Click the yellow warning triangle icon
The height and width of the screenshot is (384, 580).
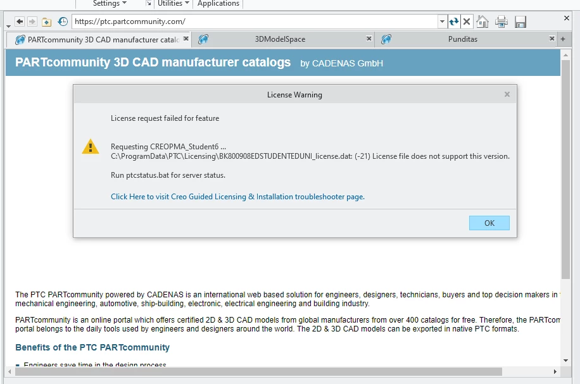91,146
